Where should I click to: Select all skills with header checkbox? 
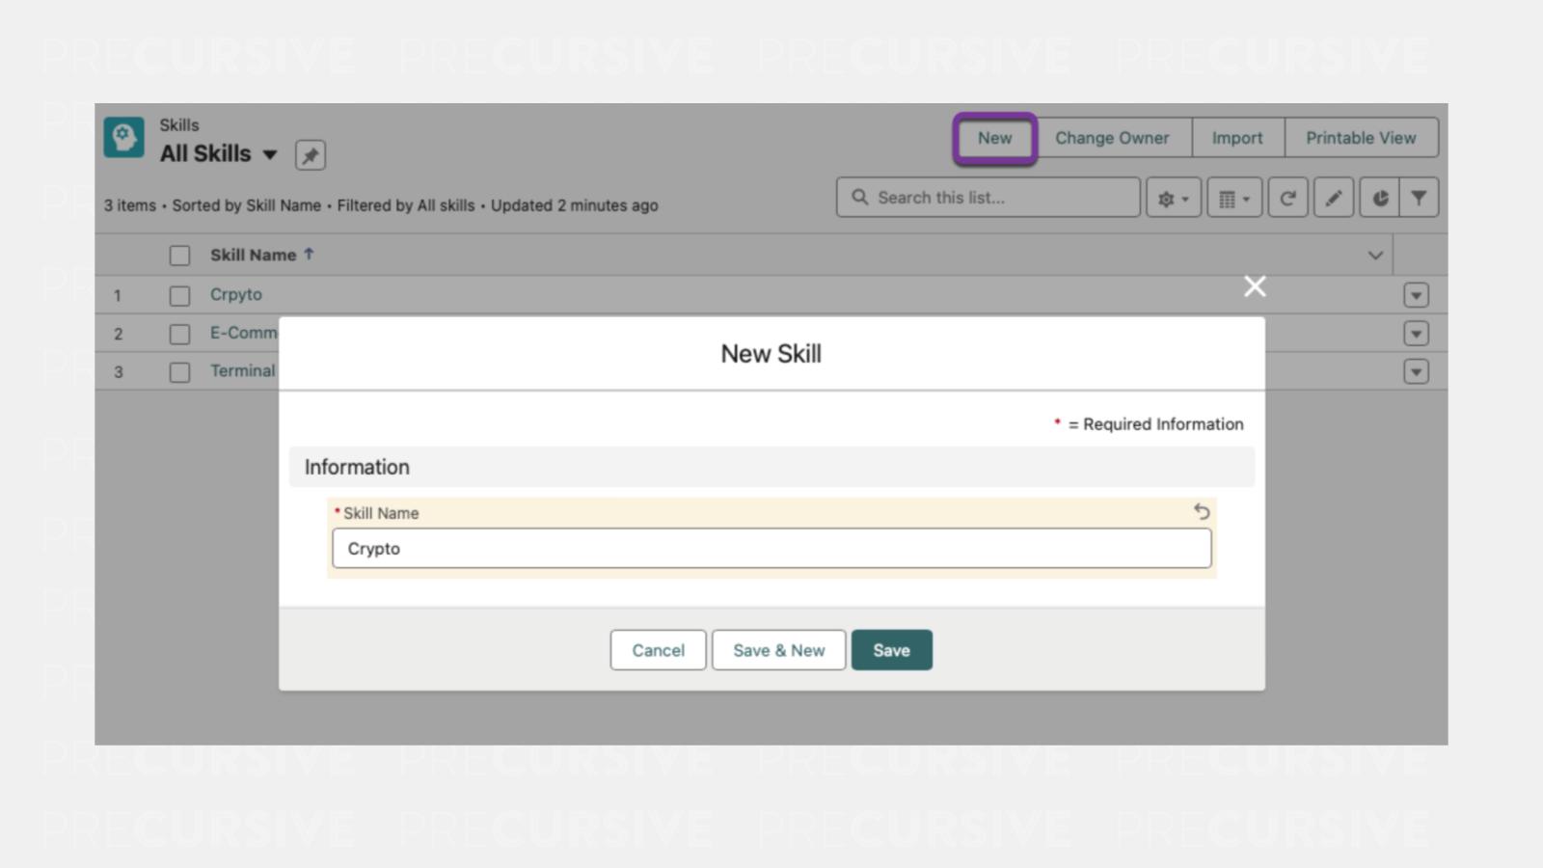tap(179, 255)
